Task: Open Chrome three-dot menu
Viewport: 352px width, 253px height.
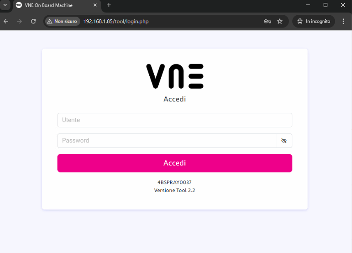Action: [343, 21]
